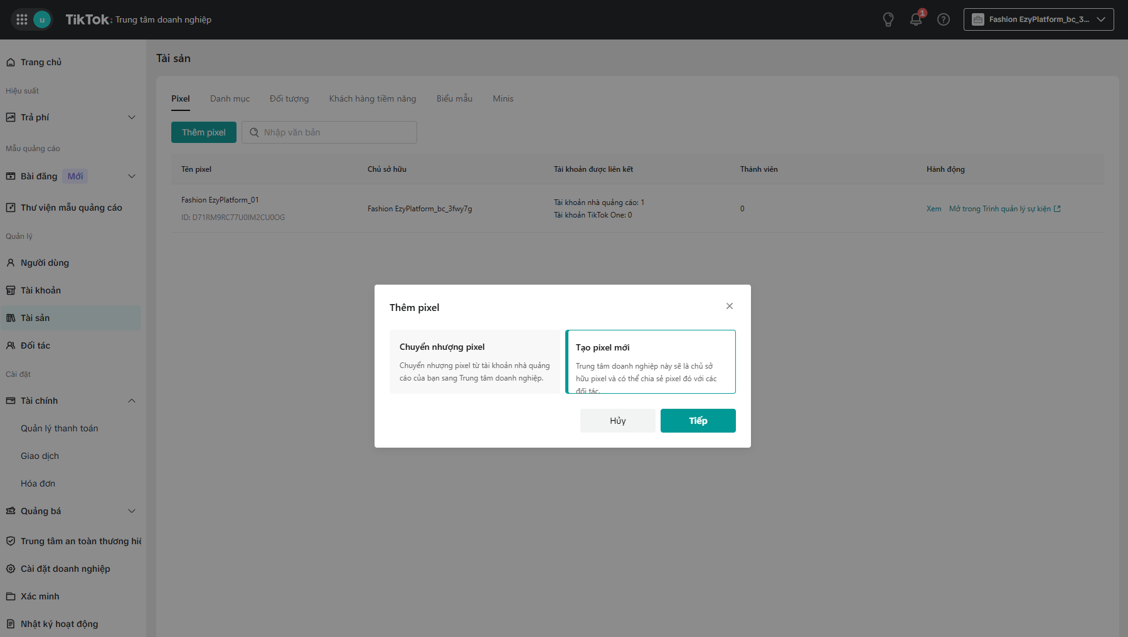Click the Xác minh folder icon
This screenshot has width=1128, height=637.
click(11, 596)
